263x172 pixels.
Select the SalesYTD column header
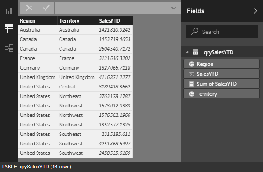tap(115, 21)
